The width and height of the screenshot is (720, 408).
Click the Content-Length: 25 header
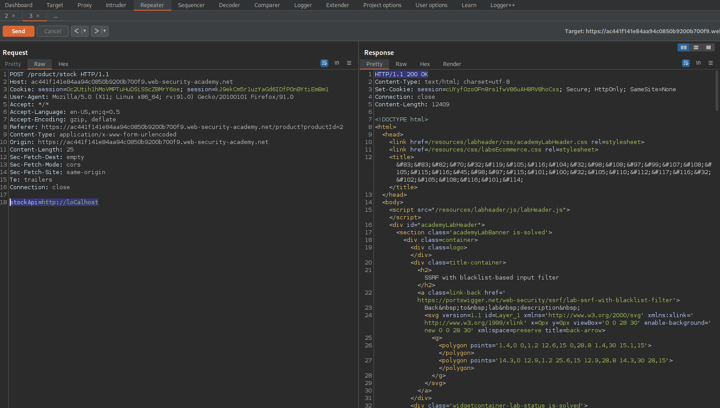[42, 150]
